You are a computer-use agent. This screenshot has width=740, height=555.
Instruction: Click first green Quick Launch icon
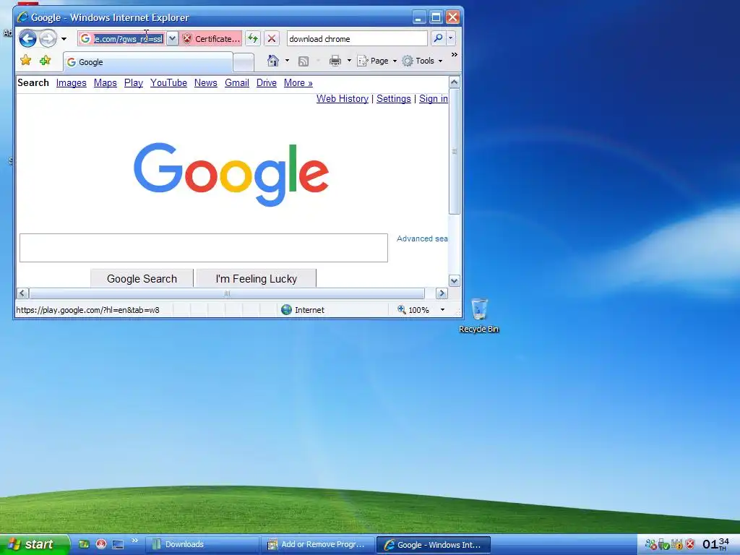pyautogui.click(x=84, y=544)
